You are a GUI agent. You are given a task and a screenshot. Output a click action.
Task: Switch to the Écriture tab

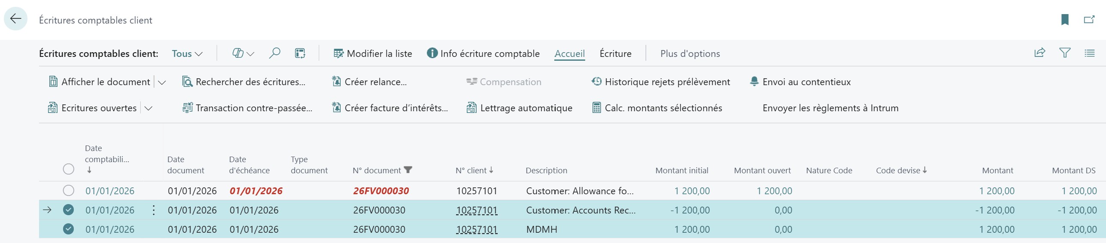tap(615, 53)
